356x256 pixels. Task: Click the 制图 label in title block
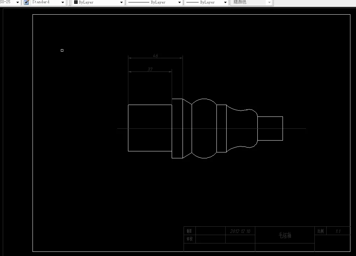[189, 231]
